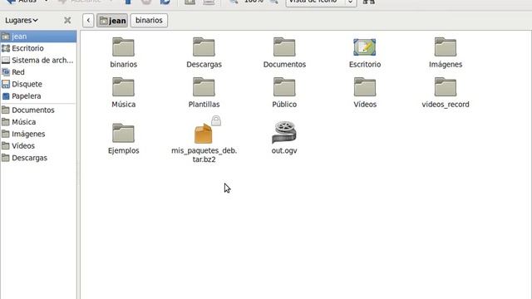This screenshot has height=299, width=532.
Task: Go to the jean path button
Action: [112, 20]
